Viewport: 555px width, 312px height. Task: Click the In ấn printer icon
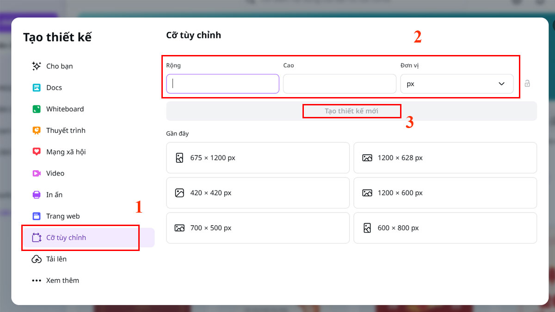tap(37, 195)
